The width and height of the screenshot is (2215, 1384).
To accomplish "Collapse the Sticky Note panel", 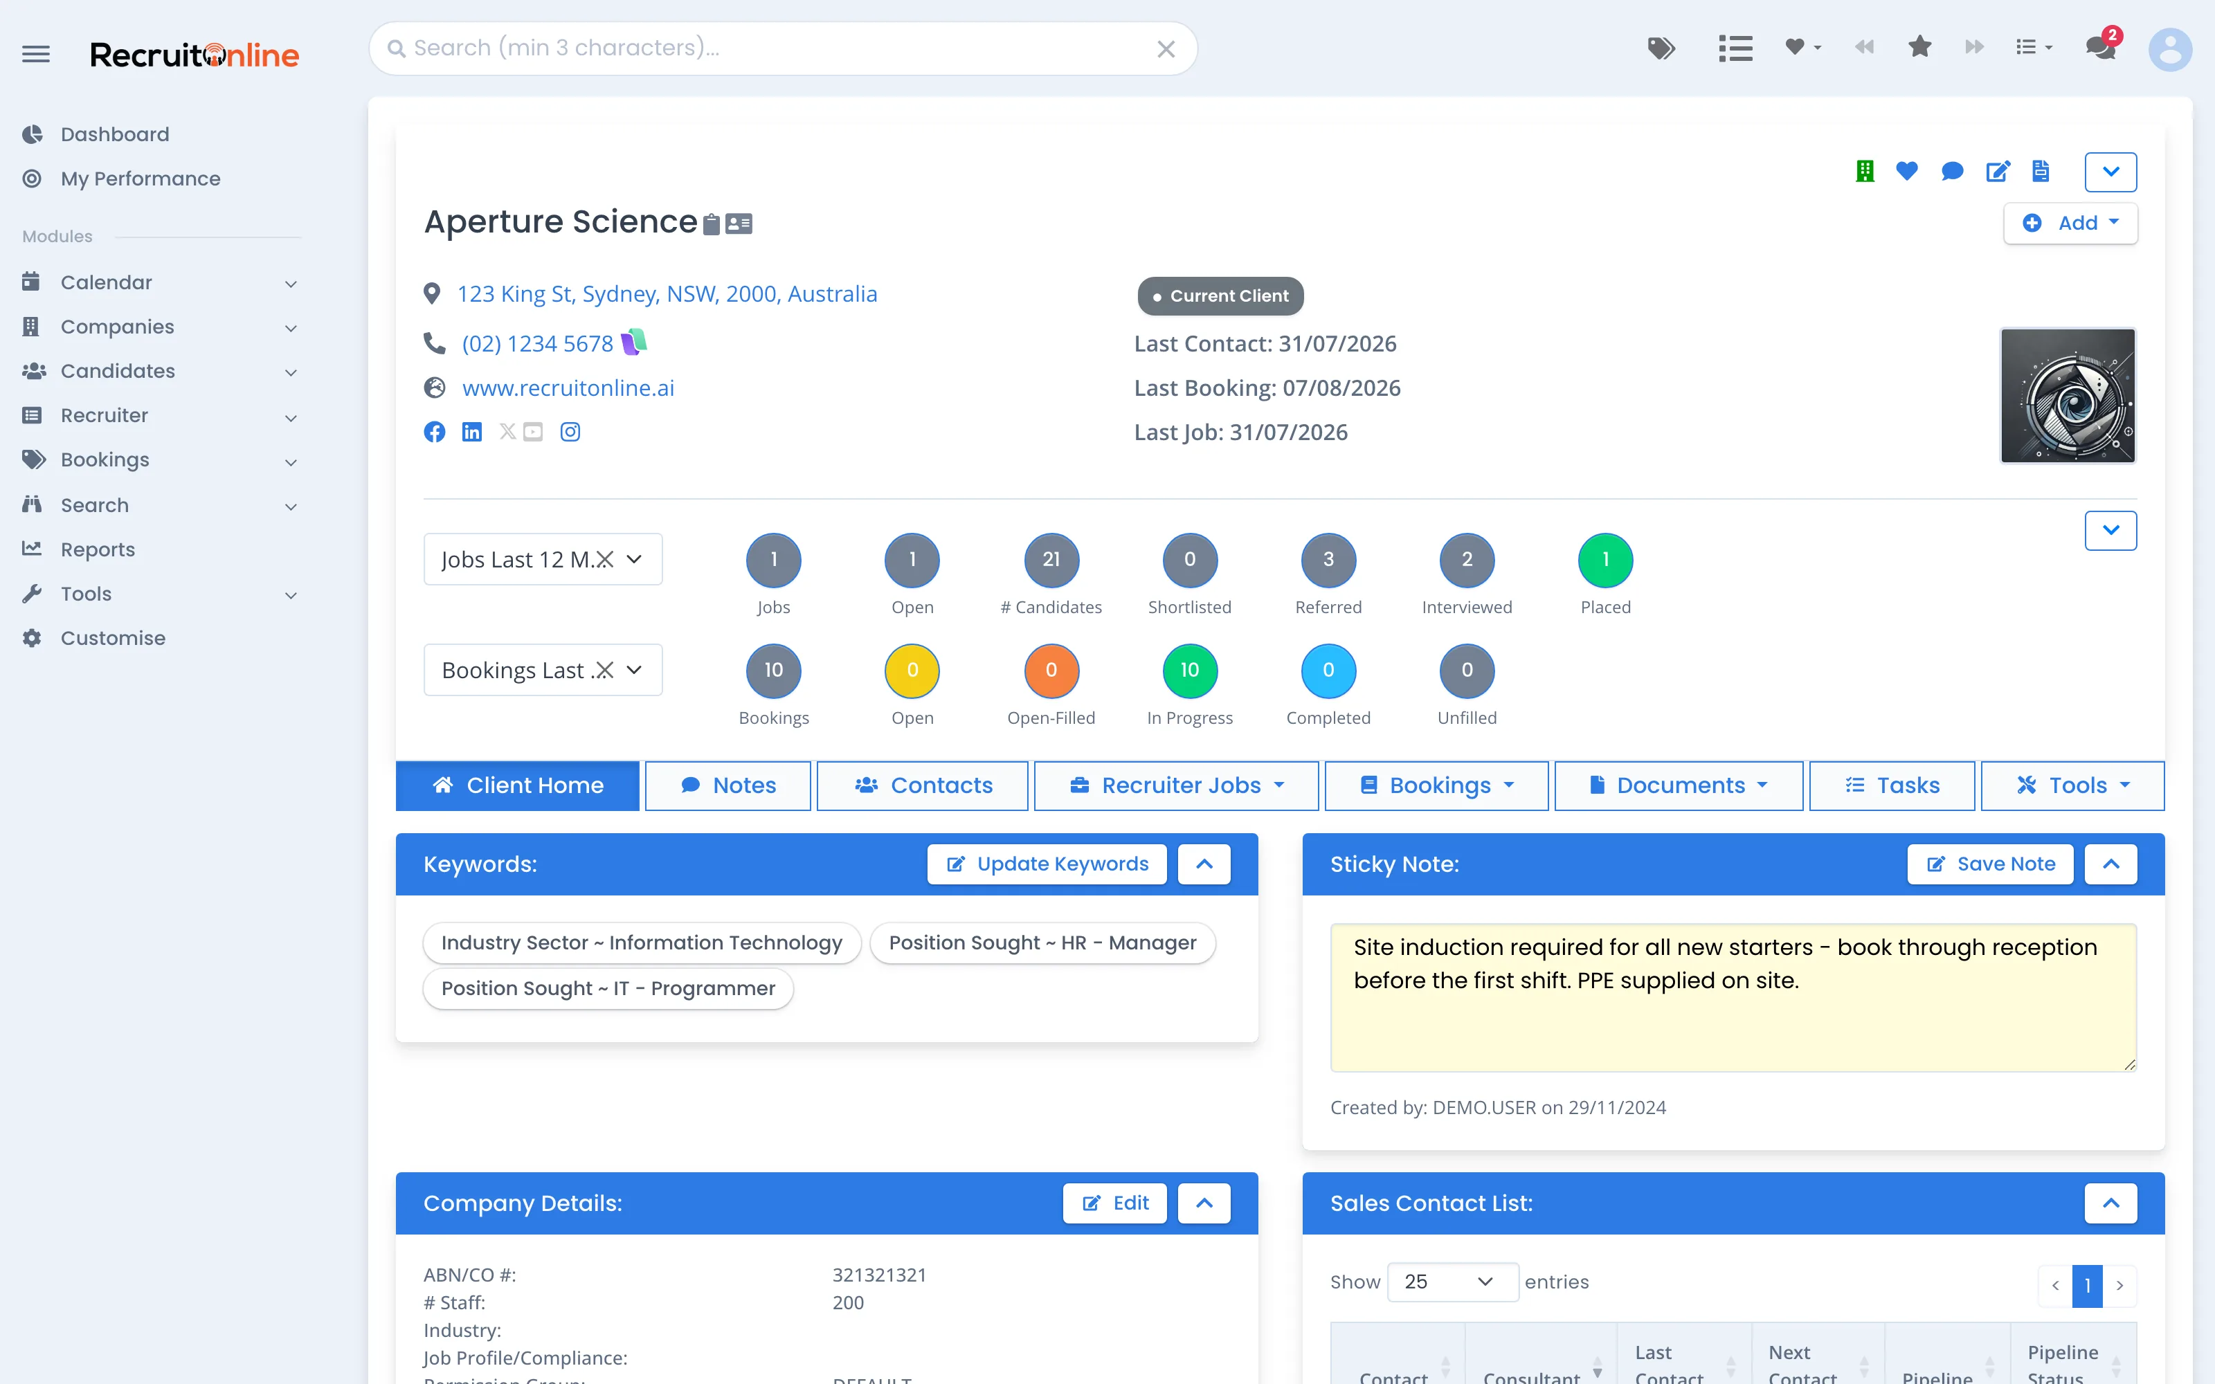I will point(2110,864).
